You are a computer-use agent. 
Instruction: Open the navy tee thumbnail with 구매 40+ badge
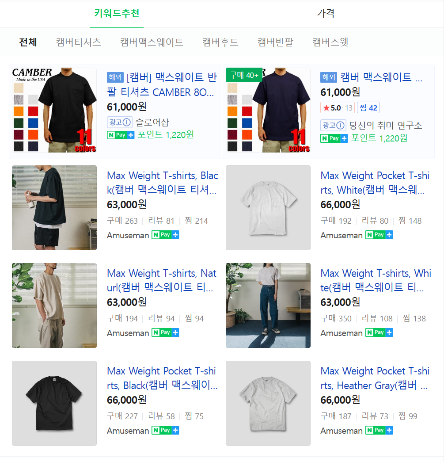click(x=268, y=110)
